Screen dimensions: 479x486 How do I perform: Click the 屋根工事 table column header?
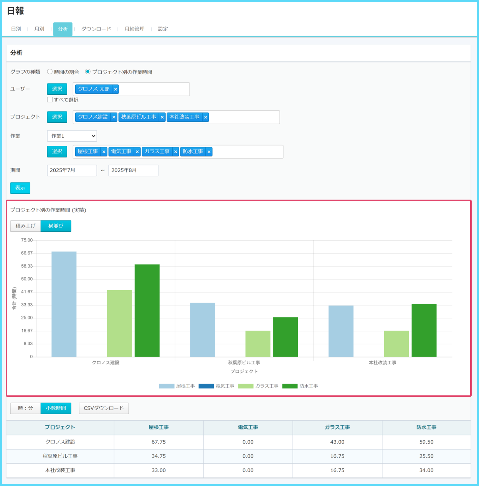[159, 428]
